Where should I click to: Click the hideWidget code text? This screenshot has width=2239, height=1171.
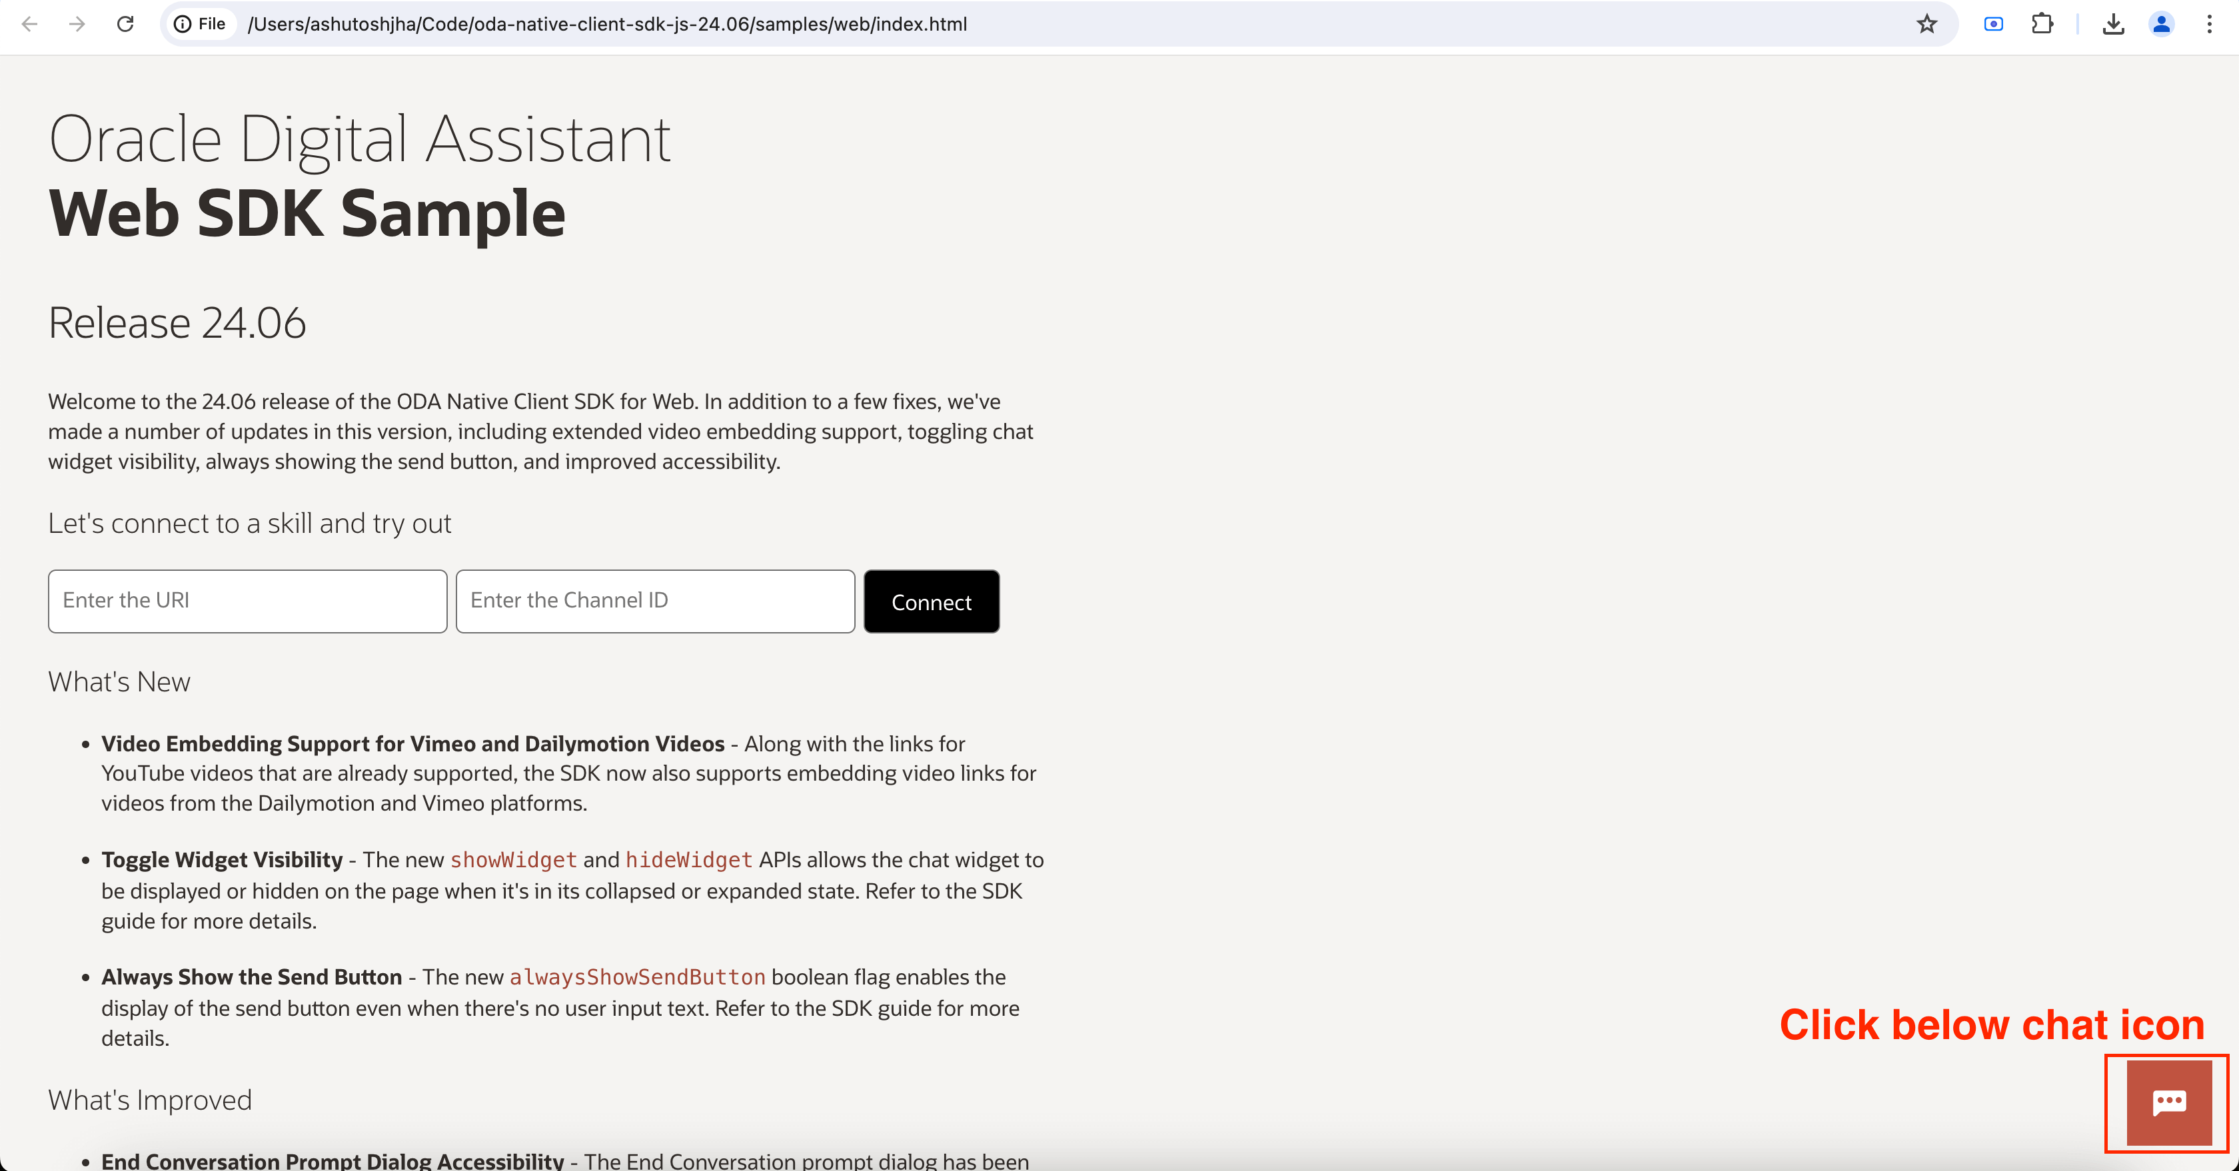point(689,860)
